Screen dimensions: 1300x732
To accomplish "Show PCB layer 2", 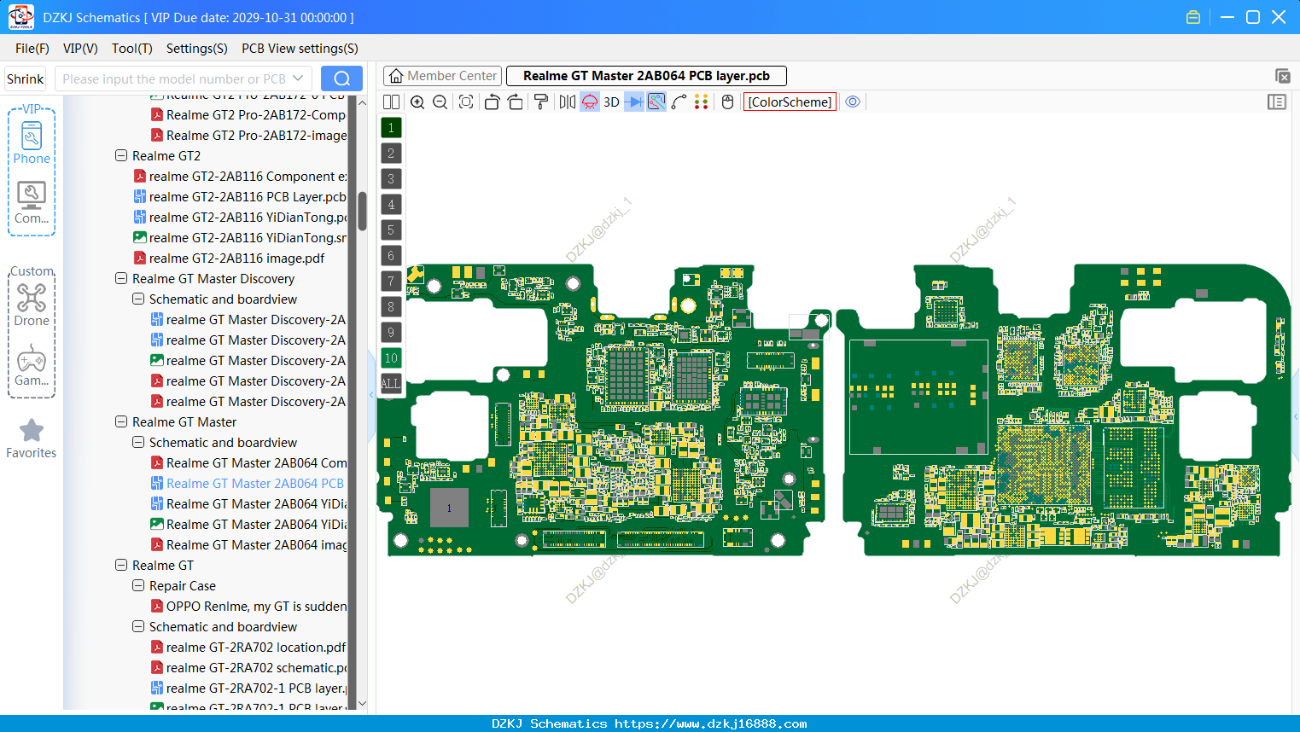I will point(391,154).
